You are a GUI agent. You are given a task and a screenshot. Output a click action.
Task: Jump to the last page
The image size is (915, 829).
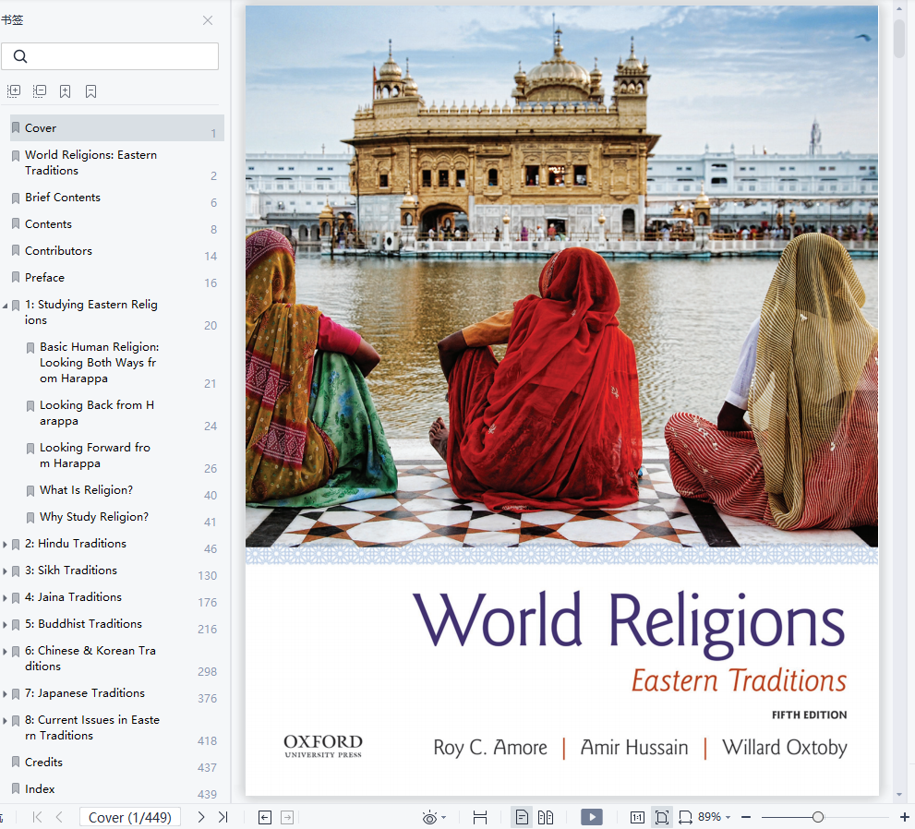tap(223, 817)
